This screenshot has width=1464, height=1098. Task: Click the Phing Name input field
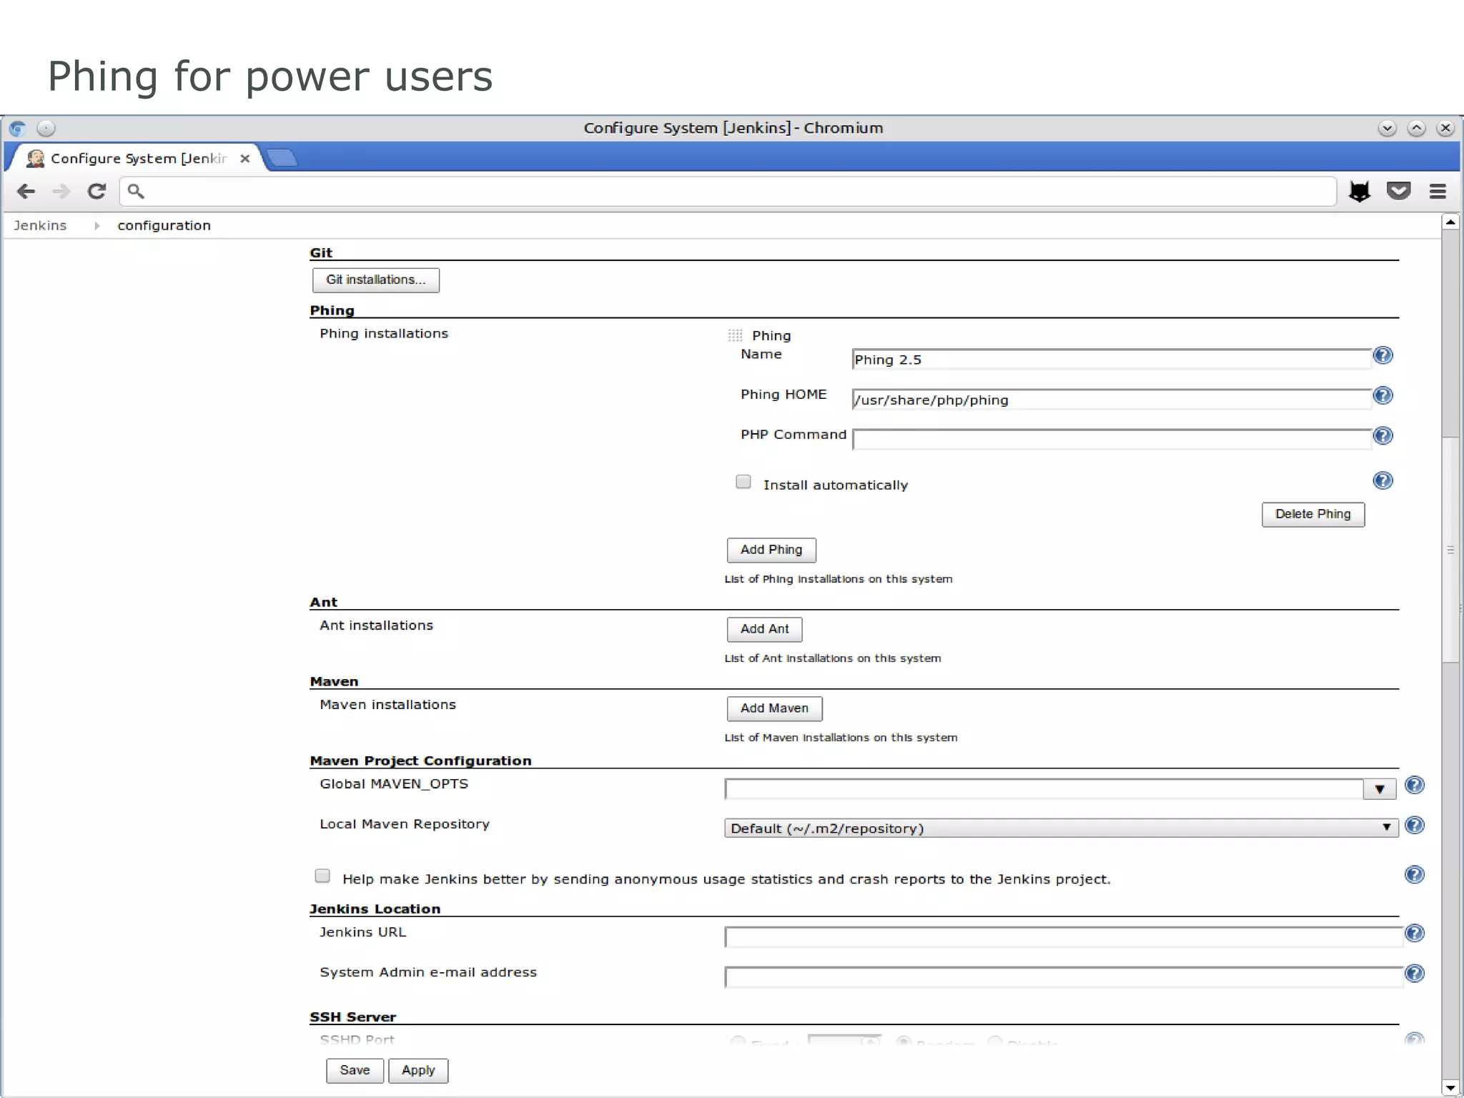1112,360
